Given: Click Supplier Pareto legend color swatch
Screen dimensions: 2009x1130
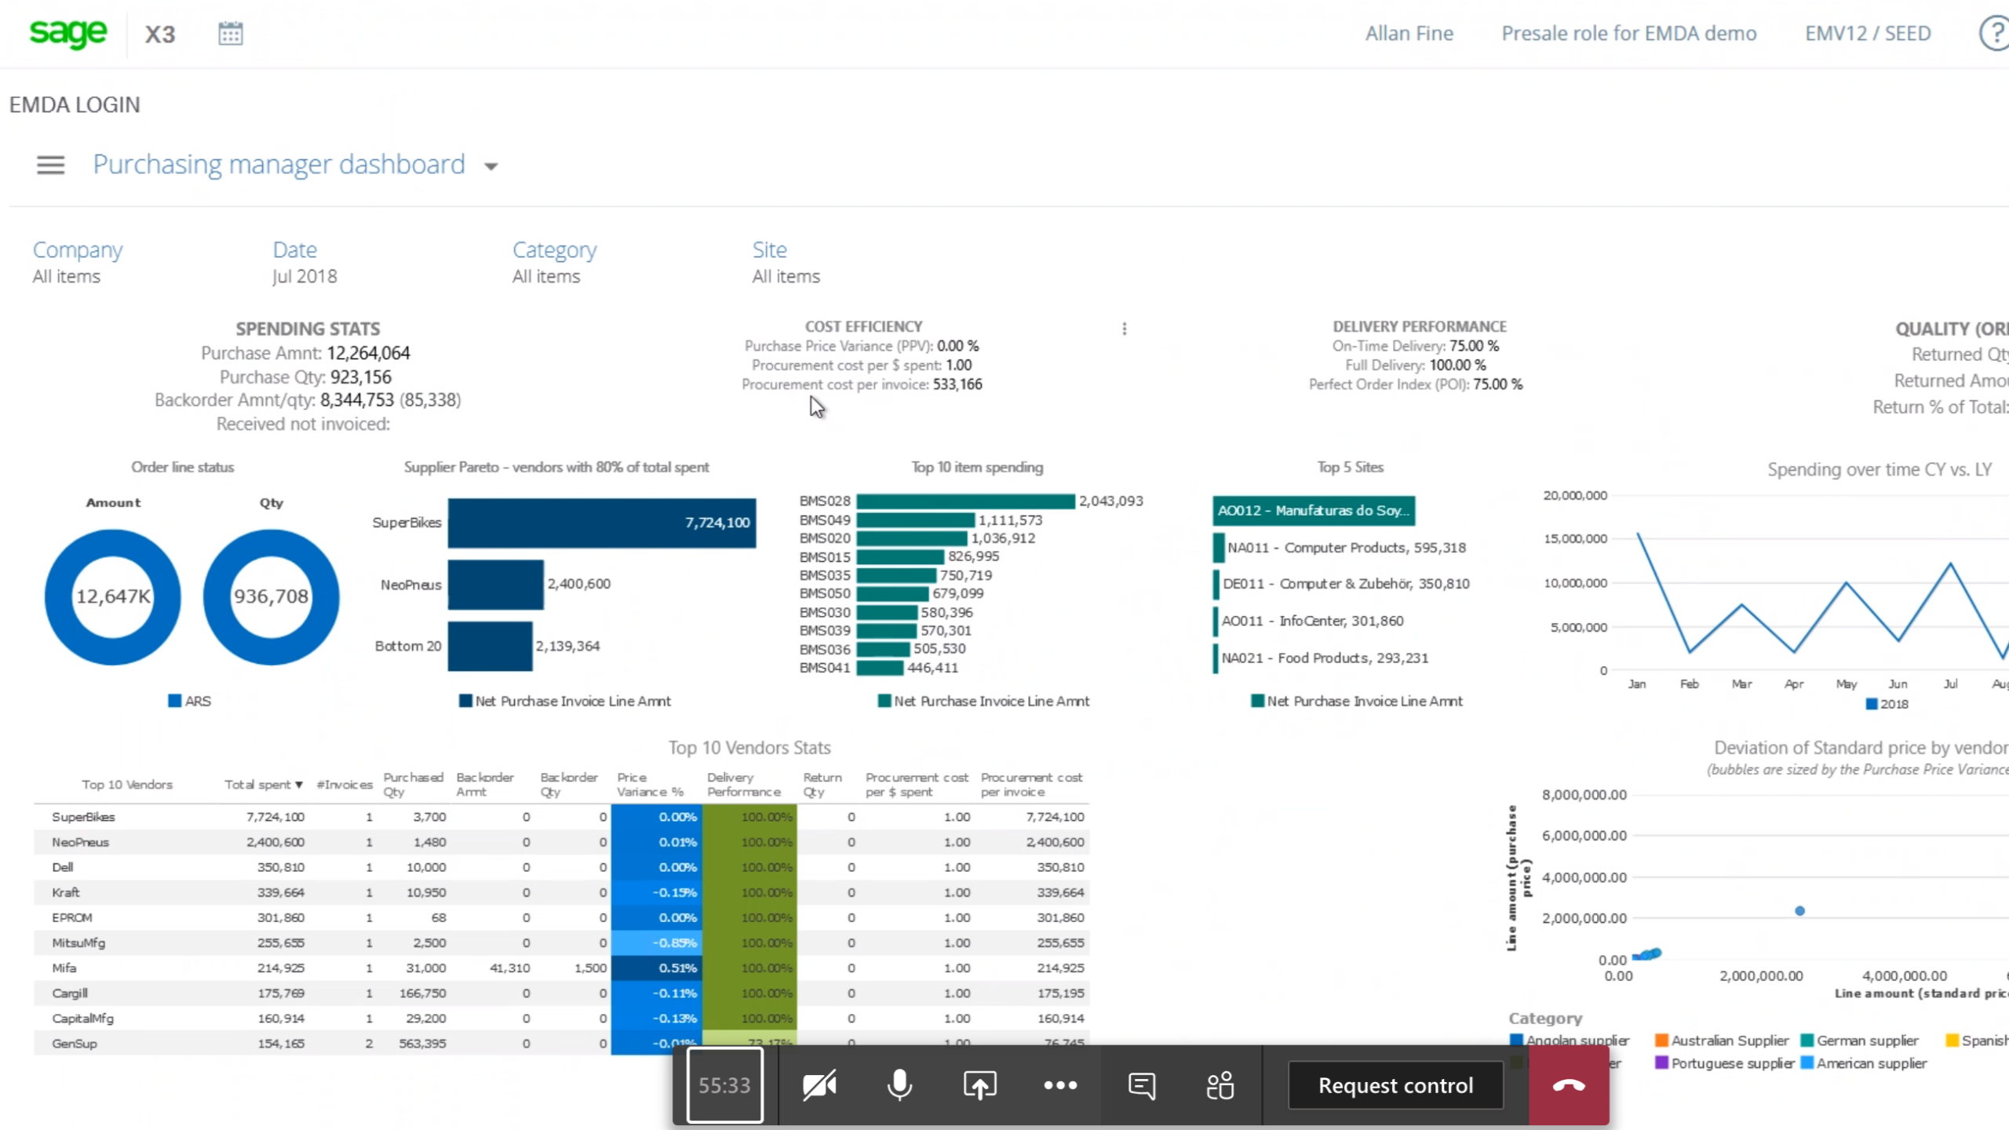Looking at the screenshot, I should [465, 701].
